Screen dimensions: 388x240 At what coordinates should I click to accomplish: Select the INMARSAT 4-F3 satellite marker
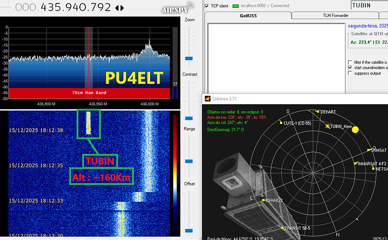pos(354,163)
